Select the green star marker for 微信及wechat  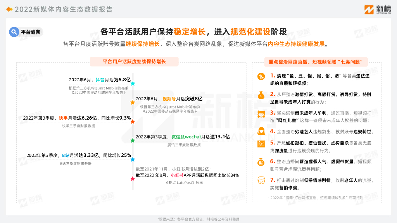[x=133, y=140]
